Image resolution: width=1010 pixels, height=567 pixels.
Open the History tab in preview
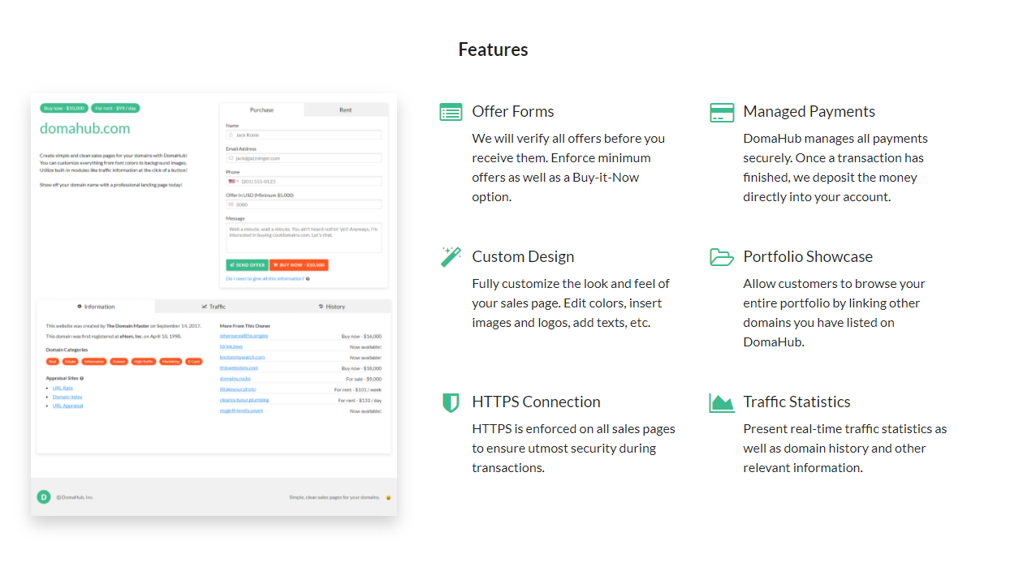[332, 307]
